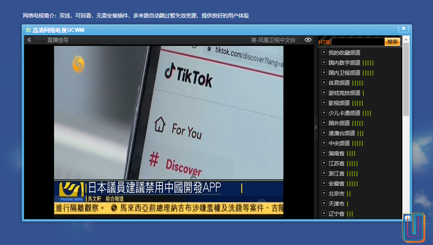Image resolution: width=433 pixels, height=245 pixels.
Task: Click the video playback area
Action: tap(168, 132)
